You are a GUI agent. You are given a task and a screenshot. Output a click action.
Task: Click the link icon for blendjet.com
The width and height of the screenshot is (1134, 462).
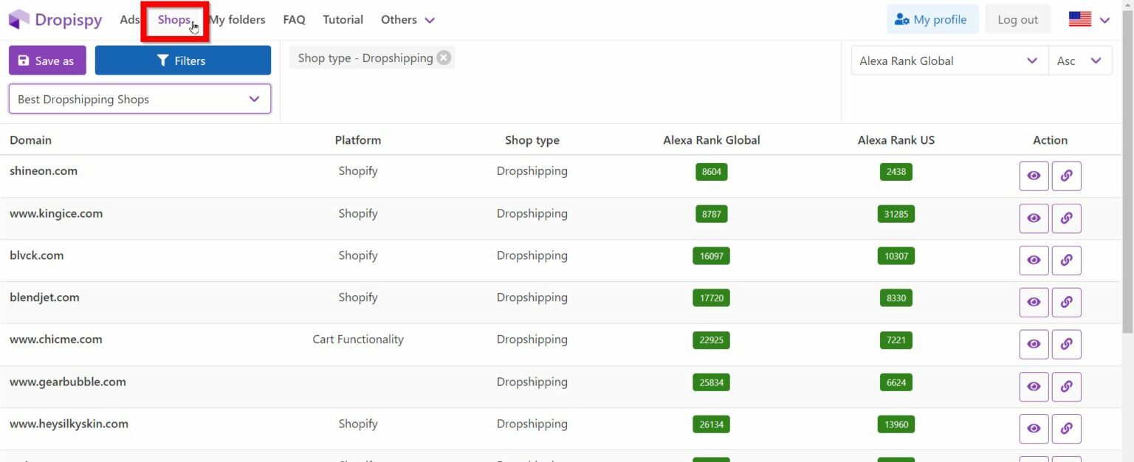[1066, 302]
